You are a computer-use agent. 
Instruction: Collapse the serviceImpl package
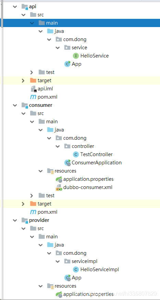click(x=58, y=261)
